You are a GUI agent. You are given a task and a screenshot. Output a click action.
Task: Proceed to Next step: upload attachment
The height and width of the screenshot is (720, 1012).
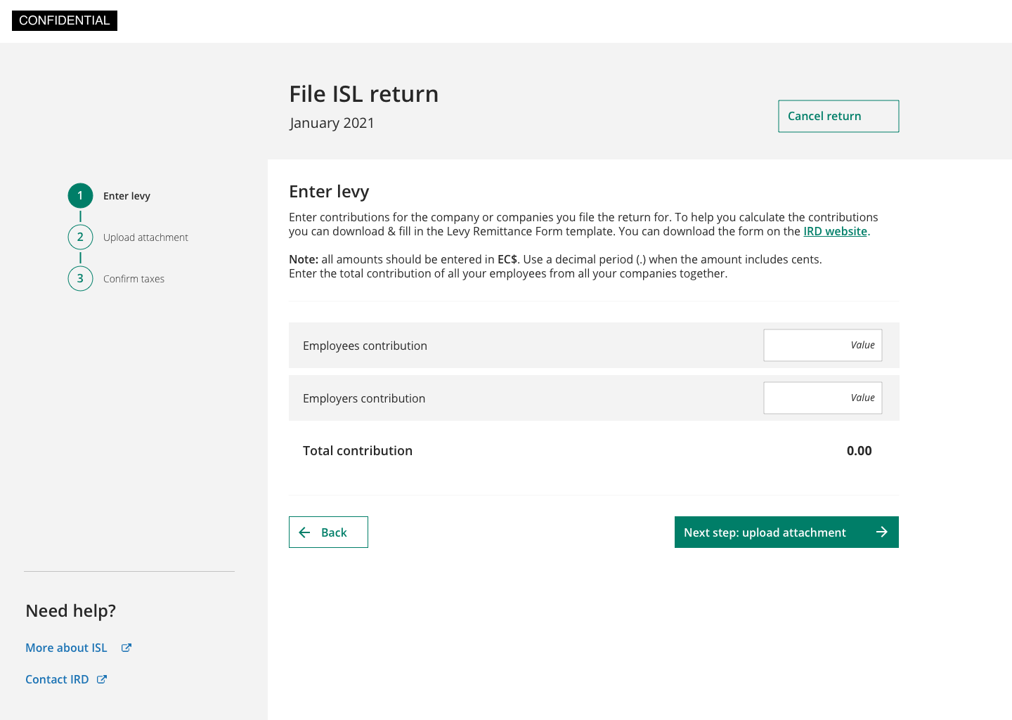click(x=786, y=532)
